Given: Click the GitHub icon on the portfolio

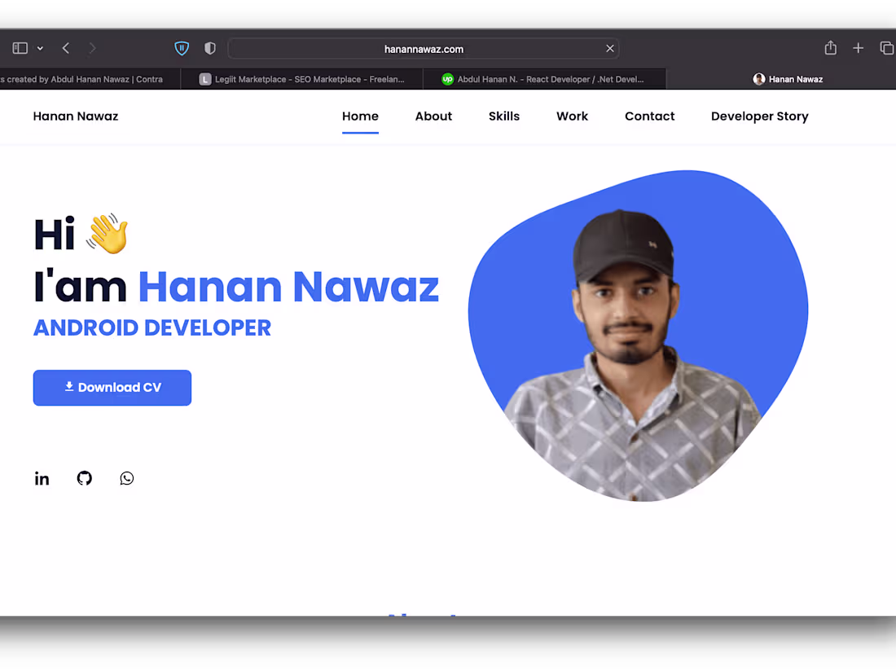Looking at the screenshot, I should [84, 478].
